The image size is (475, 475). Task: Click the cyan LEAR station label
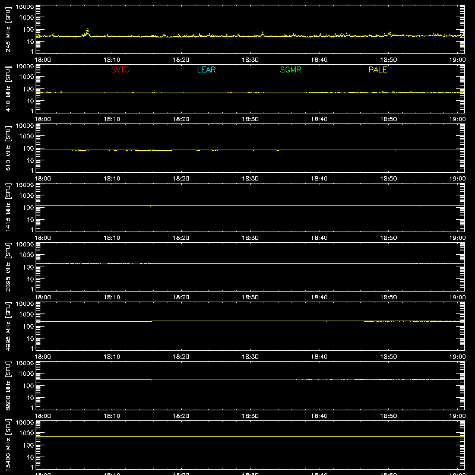[206, 69]
